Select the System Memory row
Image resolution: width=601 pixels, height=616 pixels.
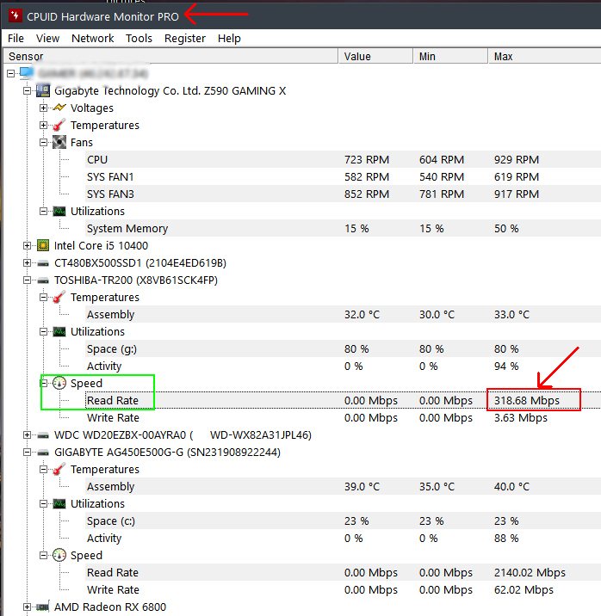(343, 228)
